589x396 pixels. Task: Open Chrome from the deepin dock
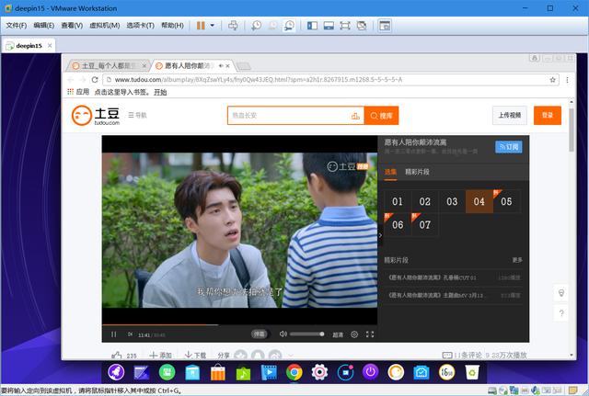(x=294, y=372)
